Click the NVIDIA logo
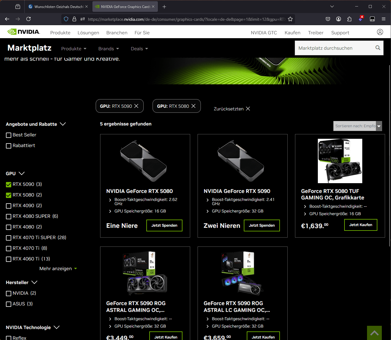The width and height of the screenshot is (391, 340). 24,32
